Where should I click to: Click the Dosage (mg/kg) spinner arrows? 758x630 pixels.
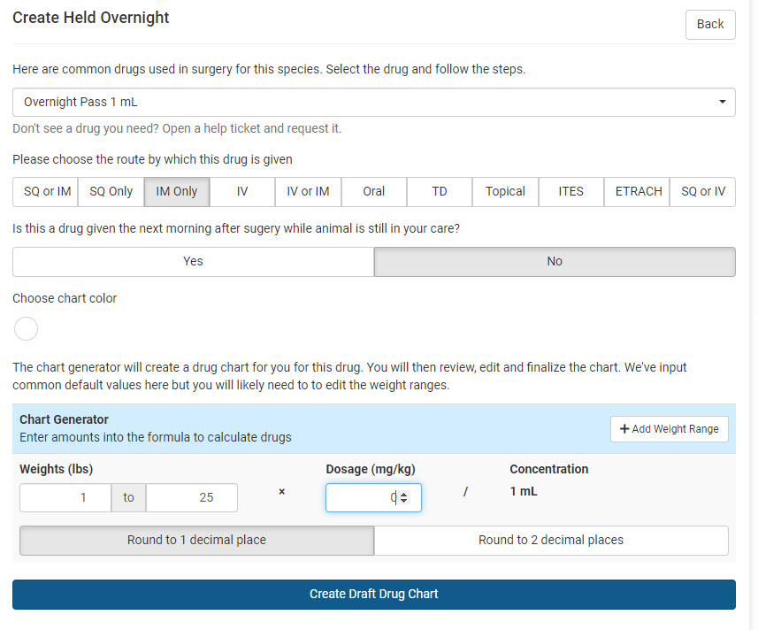tap(404, 498)
